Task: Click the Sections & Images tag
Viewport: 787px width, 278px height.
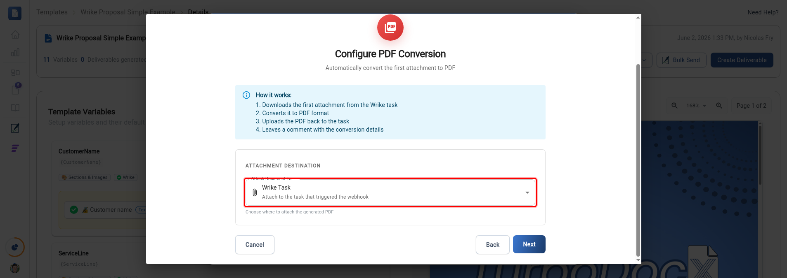Action: [85, 177]
